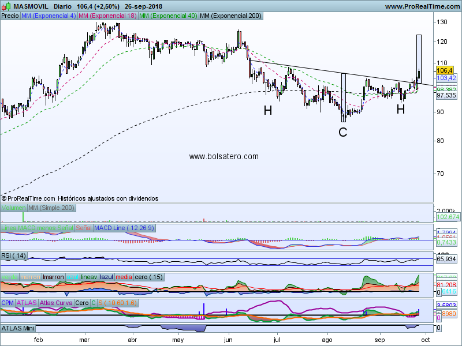Open the RSI (14) indicator label

coord(14,255)
